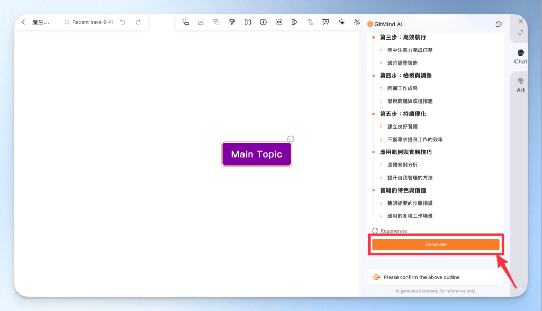Open the AI sparkle assistant tool
The height and width of the screenshot is (311, 542).
(x=341, y=22)
